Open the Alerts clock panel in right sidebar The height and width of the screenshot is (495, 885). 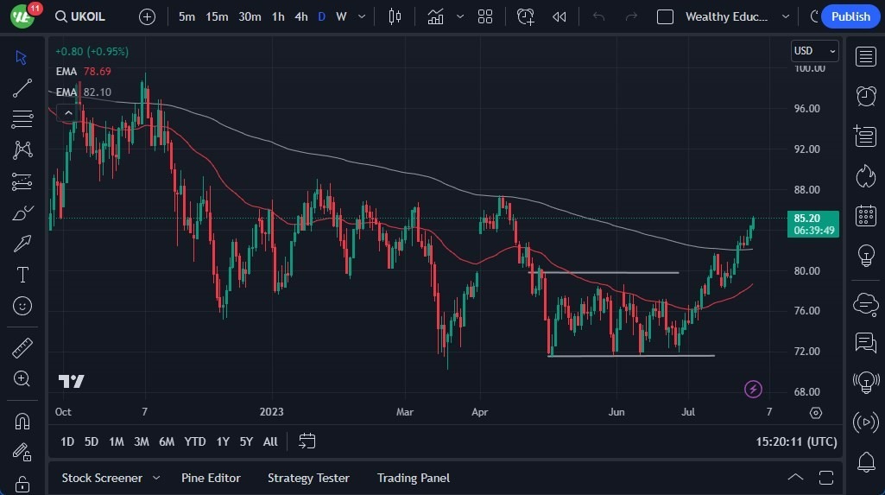(865, 96)
